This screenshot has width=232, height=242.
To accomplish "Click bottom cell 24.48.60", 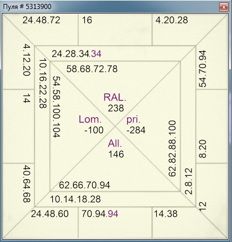I will (x=50, y=214).
